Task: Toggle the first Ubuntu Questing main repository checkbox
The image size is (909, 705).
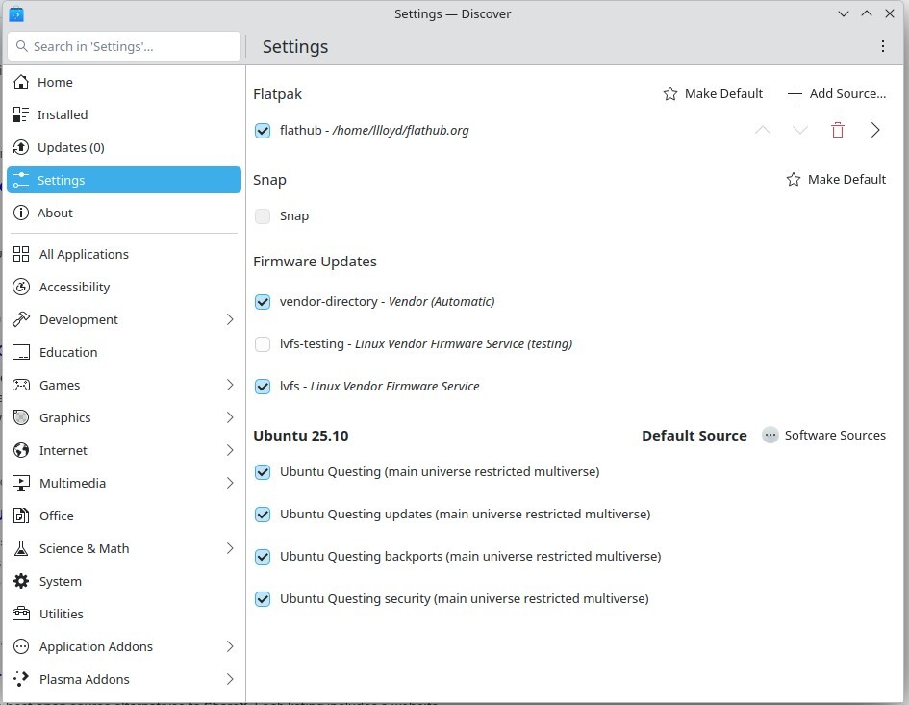Action: click(263, 472)
